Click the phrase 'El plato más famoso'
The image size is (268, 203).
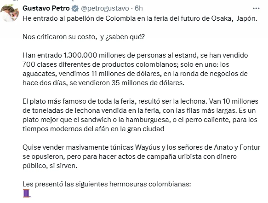[x=54, y=101]
